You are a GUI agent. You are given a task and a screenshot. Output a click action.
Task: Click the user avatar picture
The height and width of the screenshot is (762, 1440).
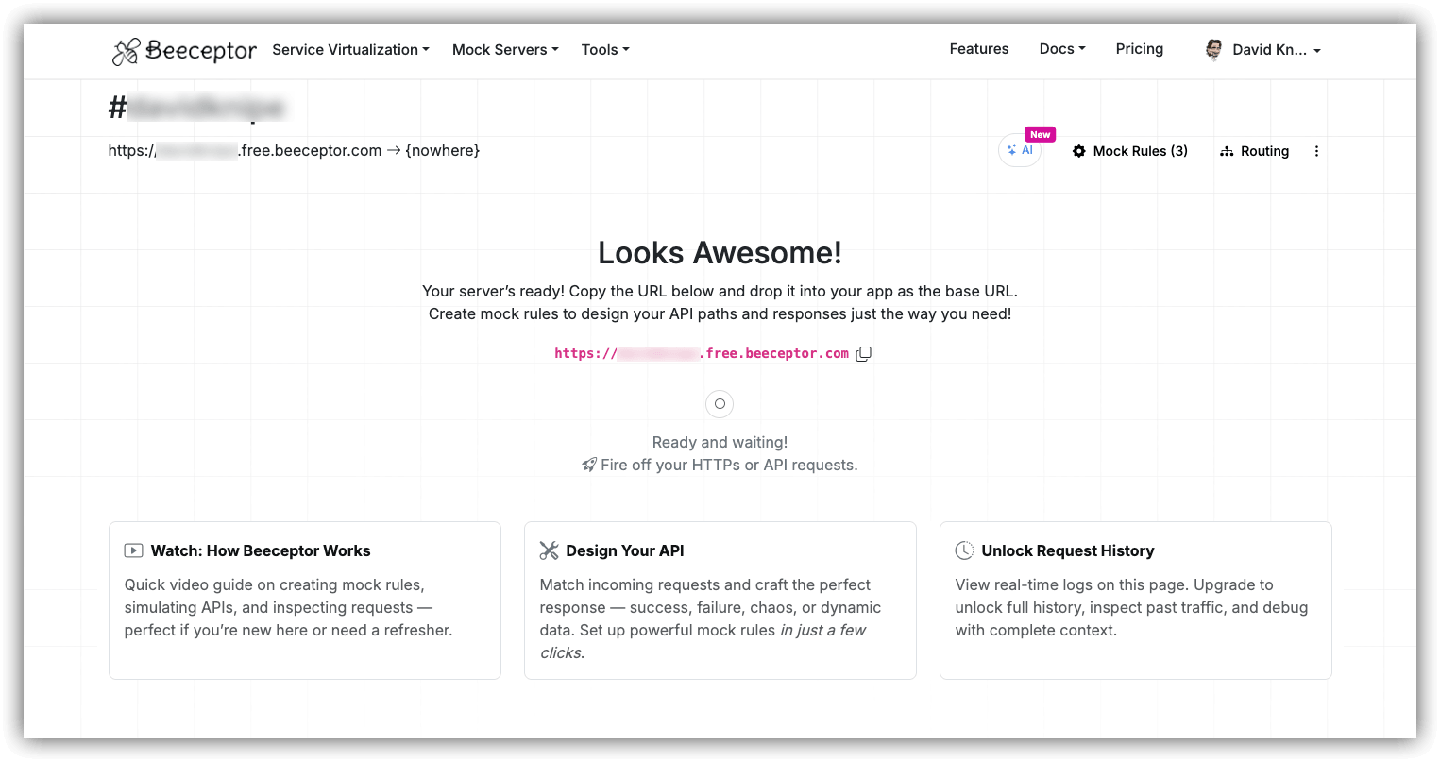[x=1214, y=50]
